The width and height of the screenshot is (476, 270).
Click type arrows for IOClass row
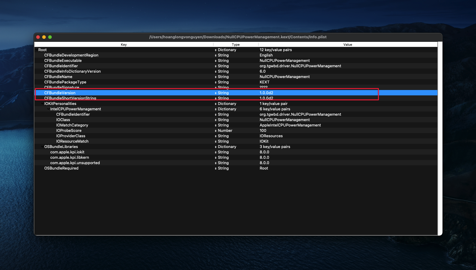pos(215,120)
